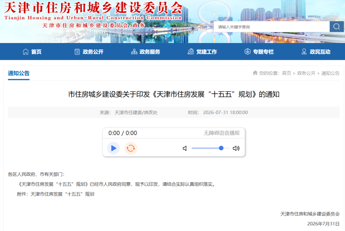Viewport: 345px width, 231px height.
Task: Open the 党建工作 navigation menu
Action: tap(202, 52)
